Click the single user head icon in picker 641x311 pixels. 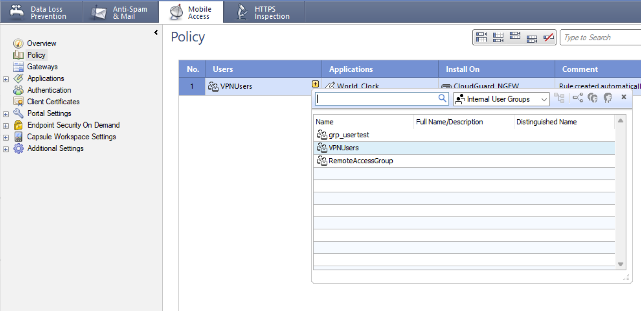coord(608,98)
